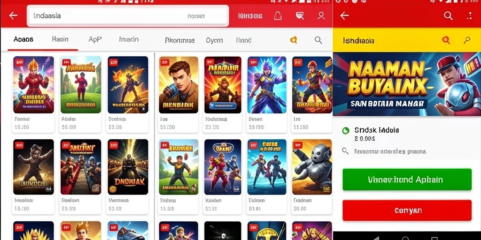This screenshot has height=240, width=481.
Task: Go back with the right detail panel arrow
Action: (x=344, y=15)
